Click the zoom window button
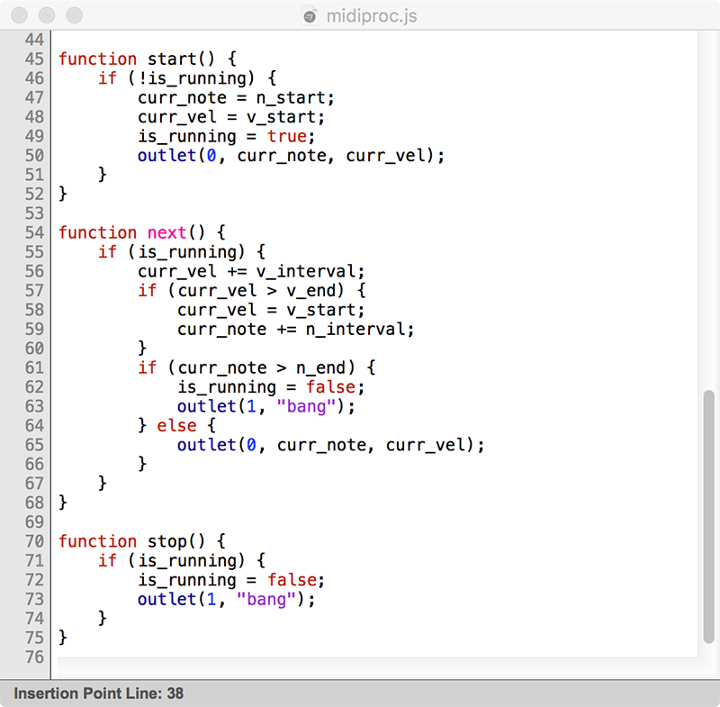Screen dimensions: 720x707 pos(75,15)
